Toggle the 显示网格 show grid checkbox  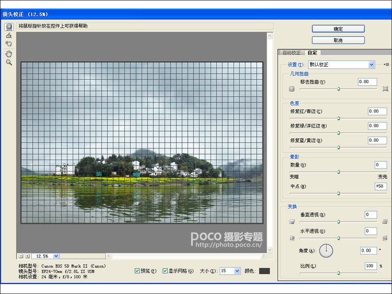click(165, 271)
